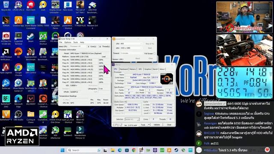Toggle Full Screen checkbox in powerMAX
This screenshot has width=274, height=154.
pos(154,53)
